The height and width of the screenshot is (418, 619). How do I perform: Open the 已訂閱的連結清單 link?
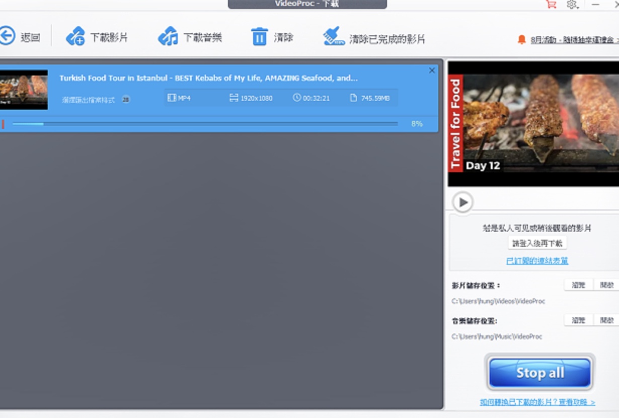point(537,261)
